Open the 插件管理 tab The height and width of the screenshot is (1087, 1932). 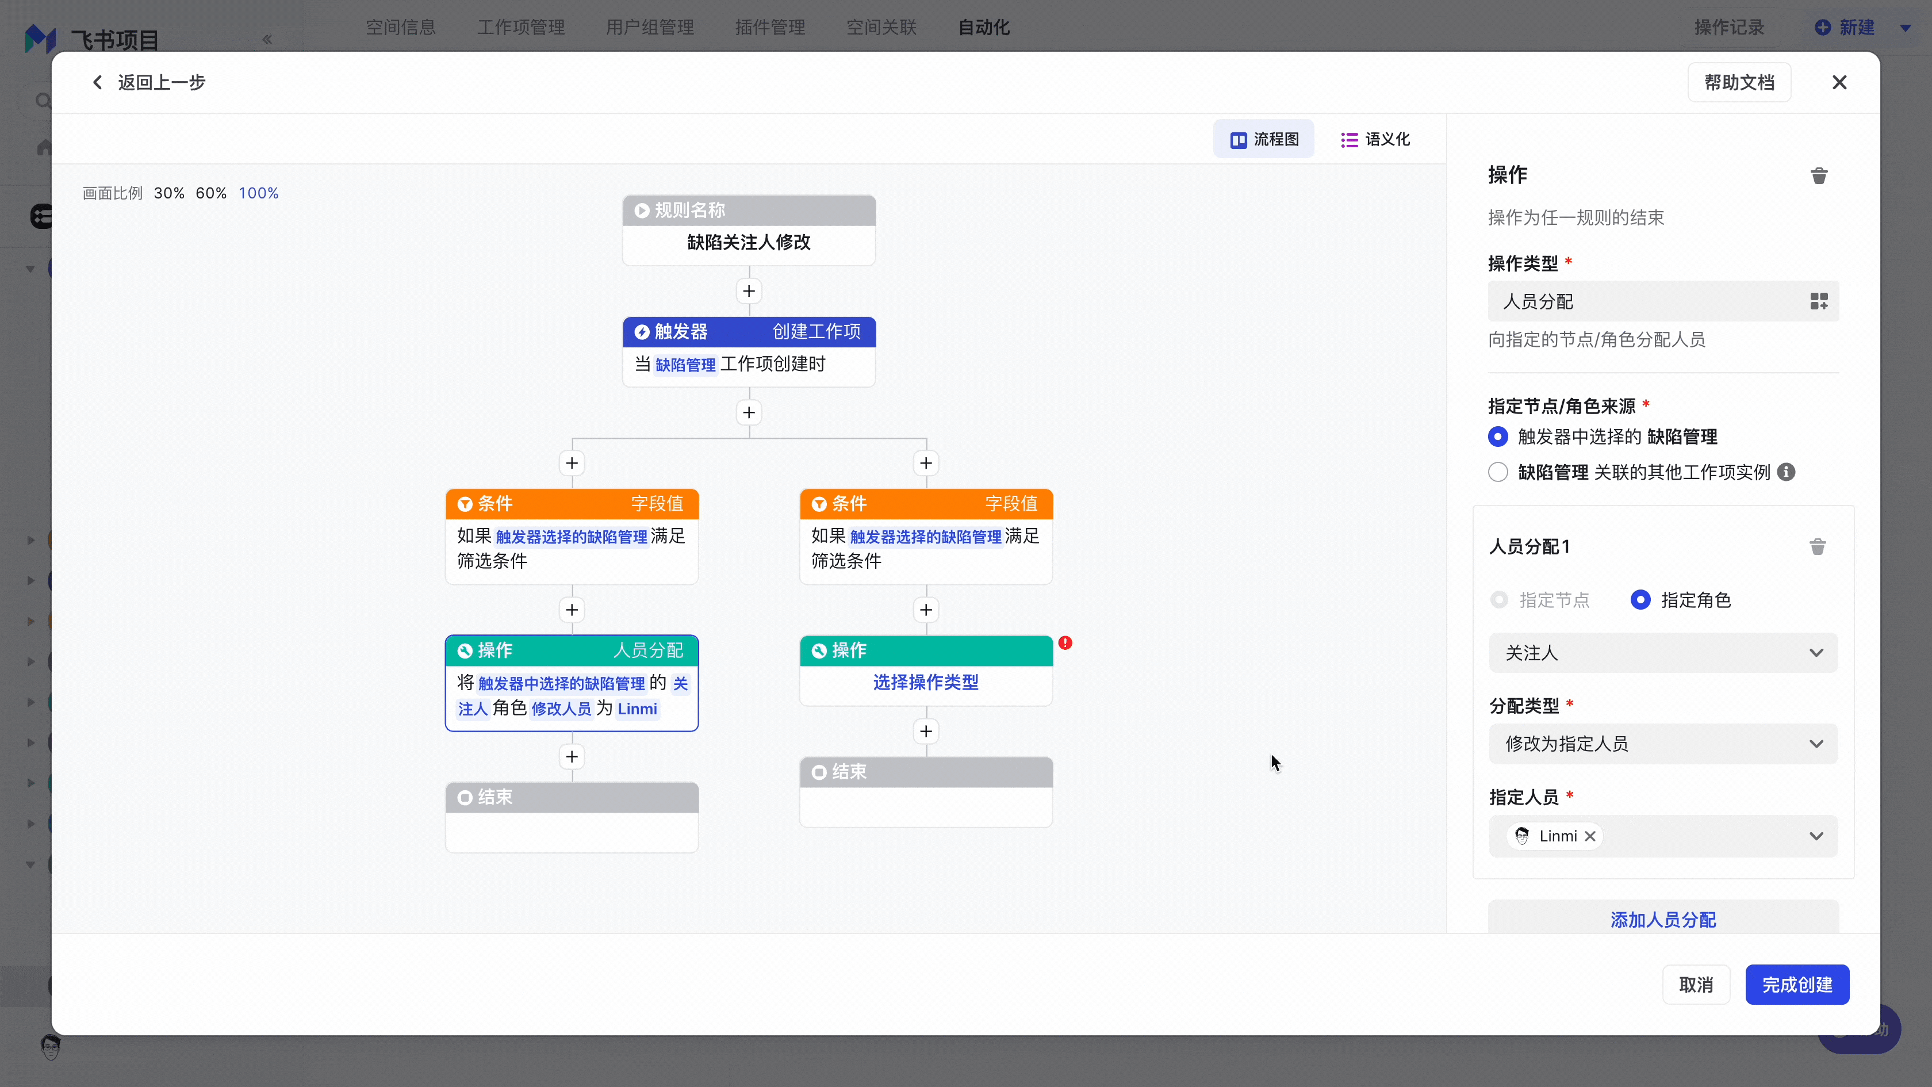point(769,28)
